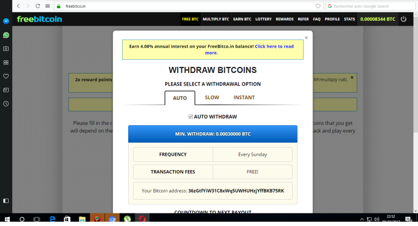The height and width of the screenshot is (226, 418).
Task: Click the snapshot camera sidebar icon
Action: coord(5,48)
